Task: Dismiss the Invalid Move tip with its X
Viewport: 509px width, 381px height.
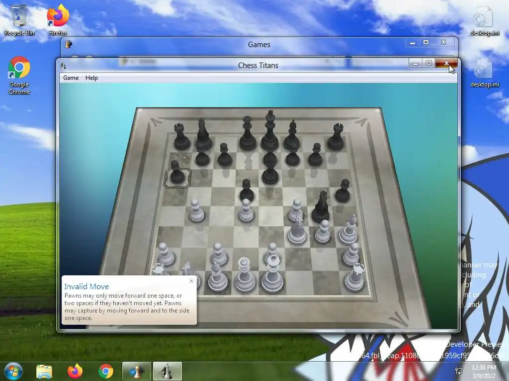Action: 191,281
